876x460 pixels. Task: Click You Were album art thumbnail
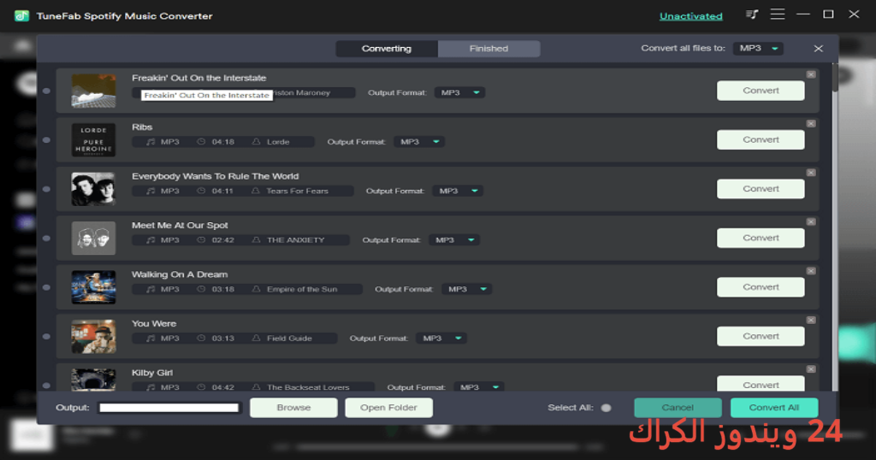click(x=93, y=336)
